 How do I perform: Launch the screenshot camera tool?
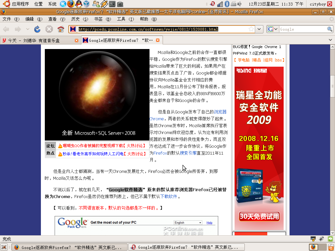[120, 4]
